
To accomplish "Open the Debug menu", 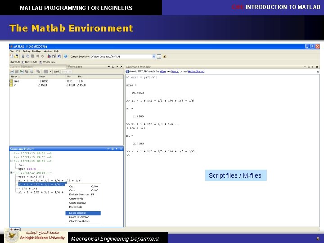I will click(x=26, y=51).
